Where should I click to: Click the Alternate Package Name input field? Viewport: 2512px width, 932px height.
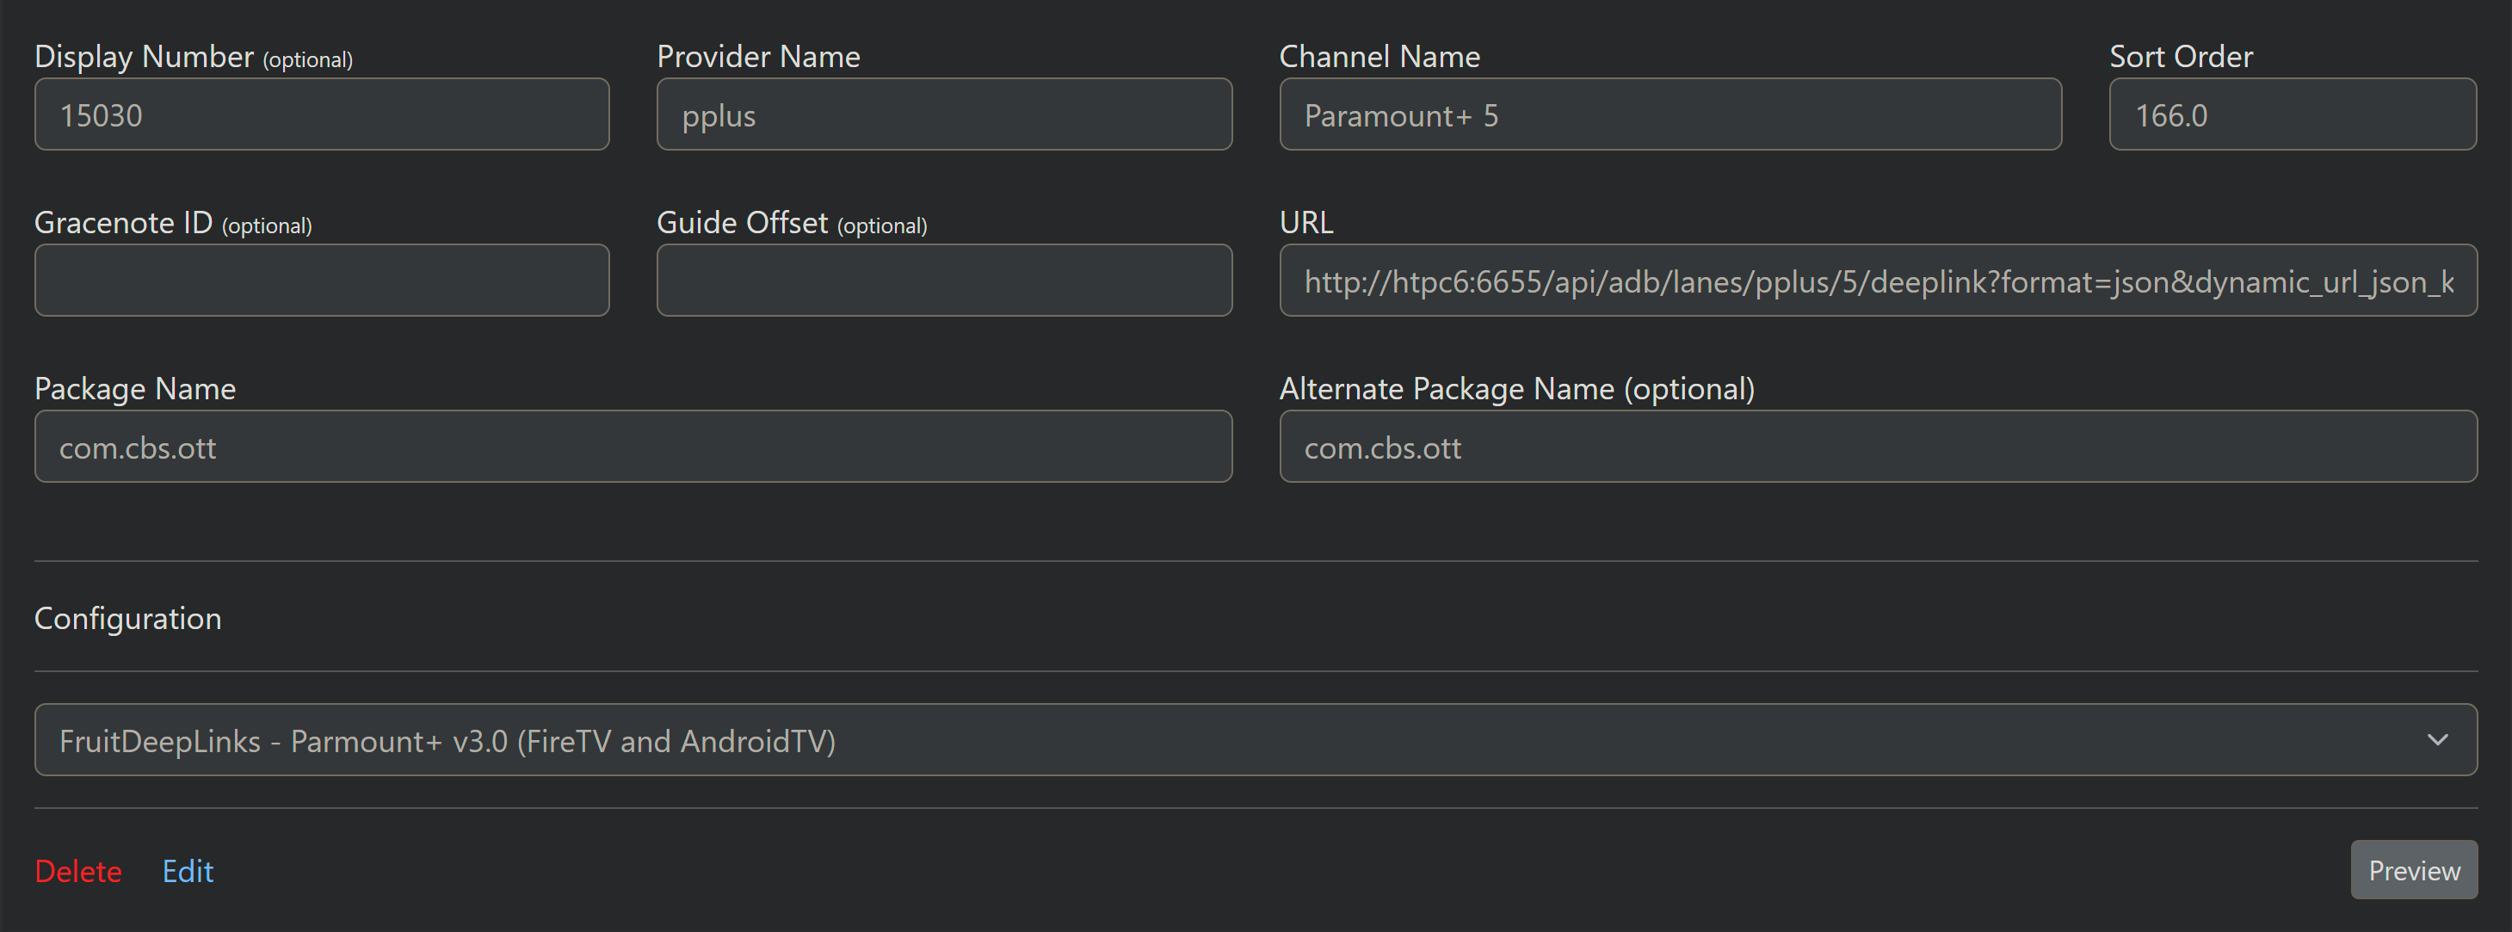click(x=1877, y=447)
